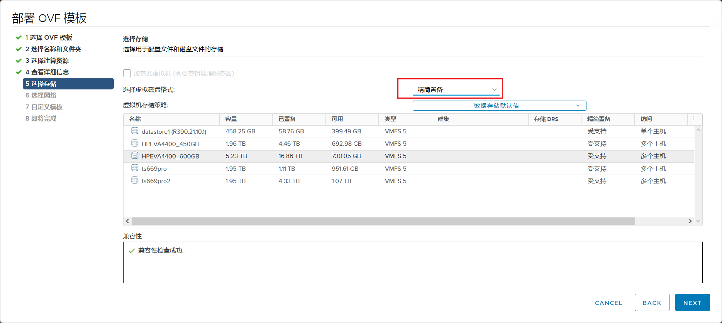
Task: Click the HPEVA4400_450GB datastore icon
Action: [135, 143]
